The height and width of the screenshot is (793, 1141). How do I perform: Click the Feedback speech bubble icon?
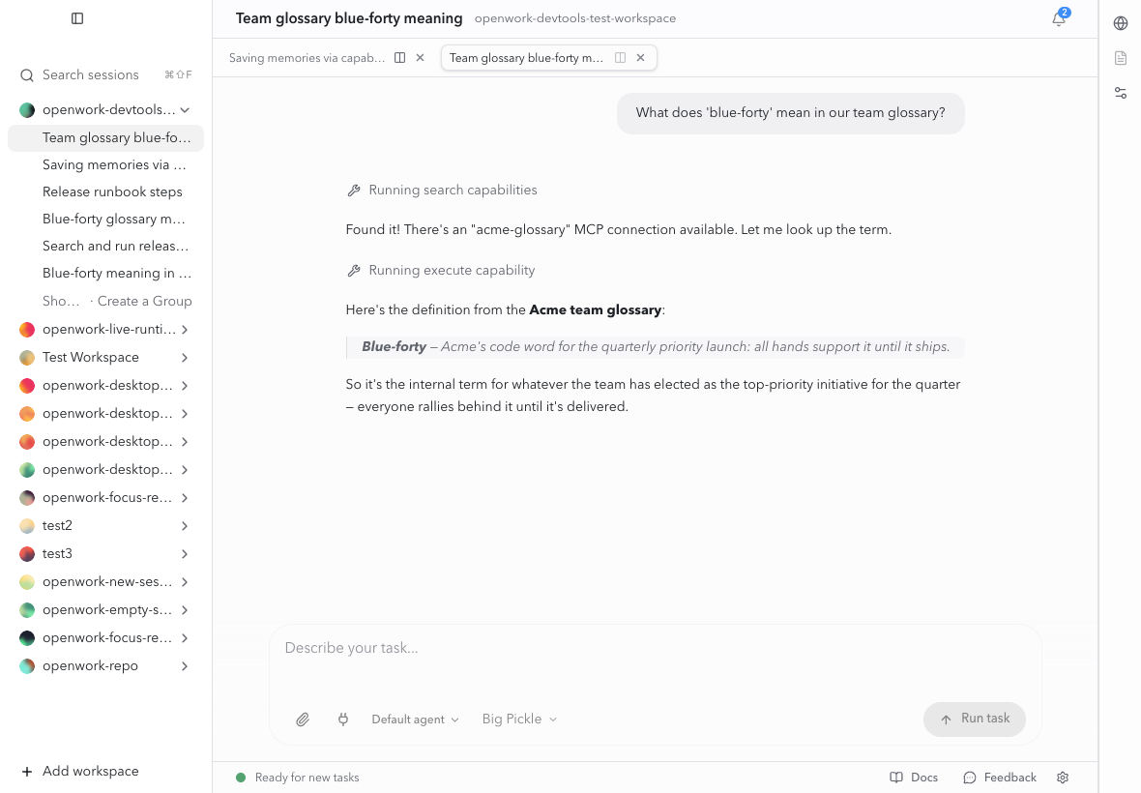(969, 778)
